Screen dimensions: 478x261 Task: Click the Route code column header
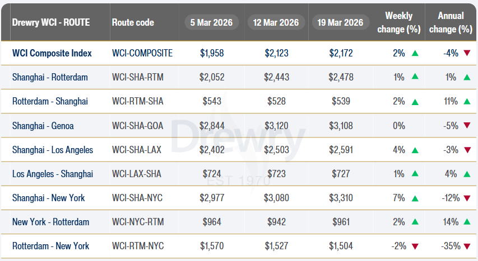tap(133, 22)
